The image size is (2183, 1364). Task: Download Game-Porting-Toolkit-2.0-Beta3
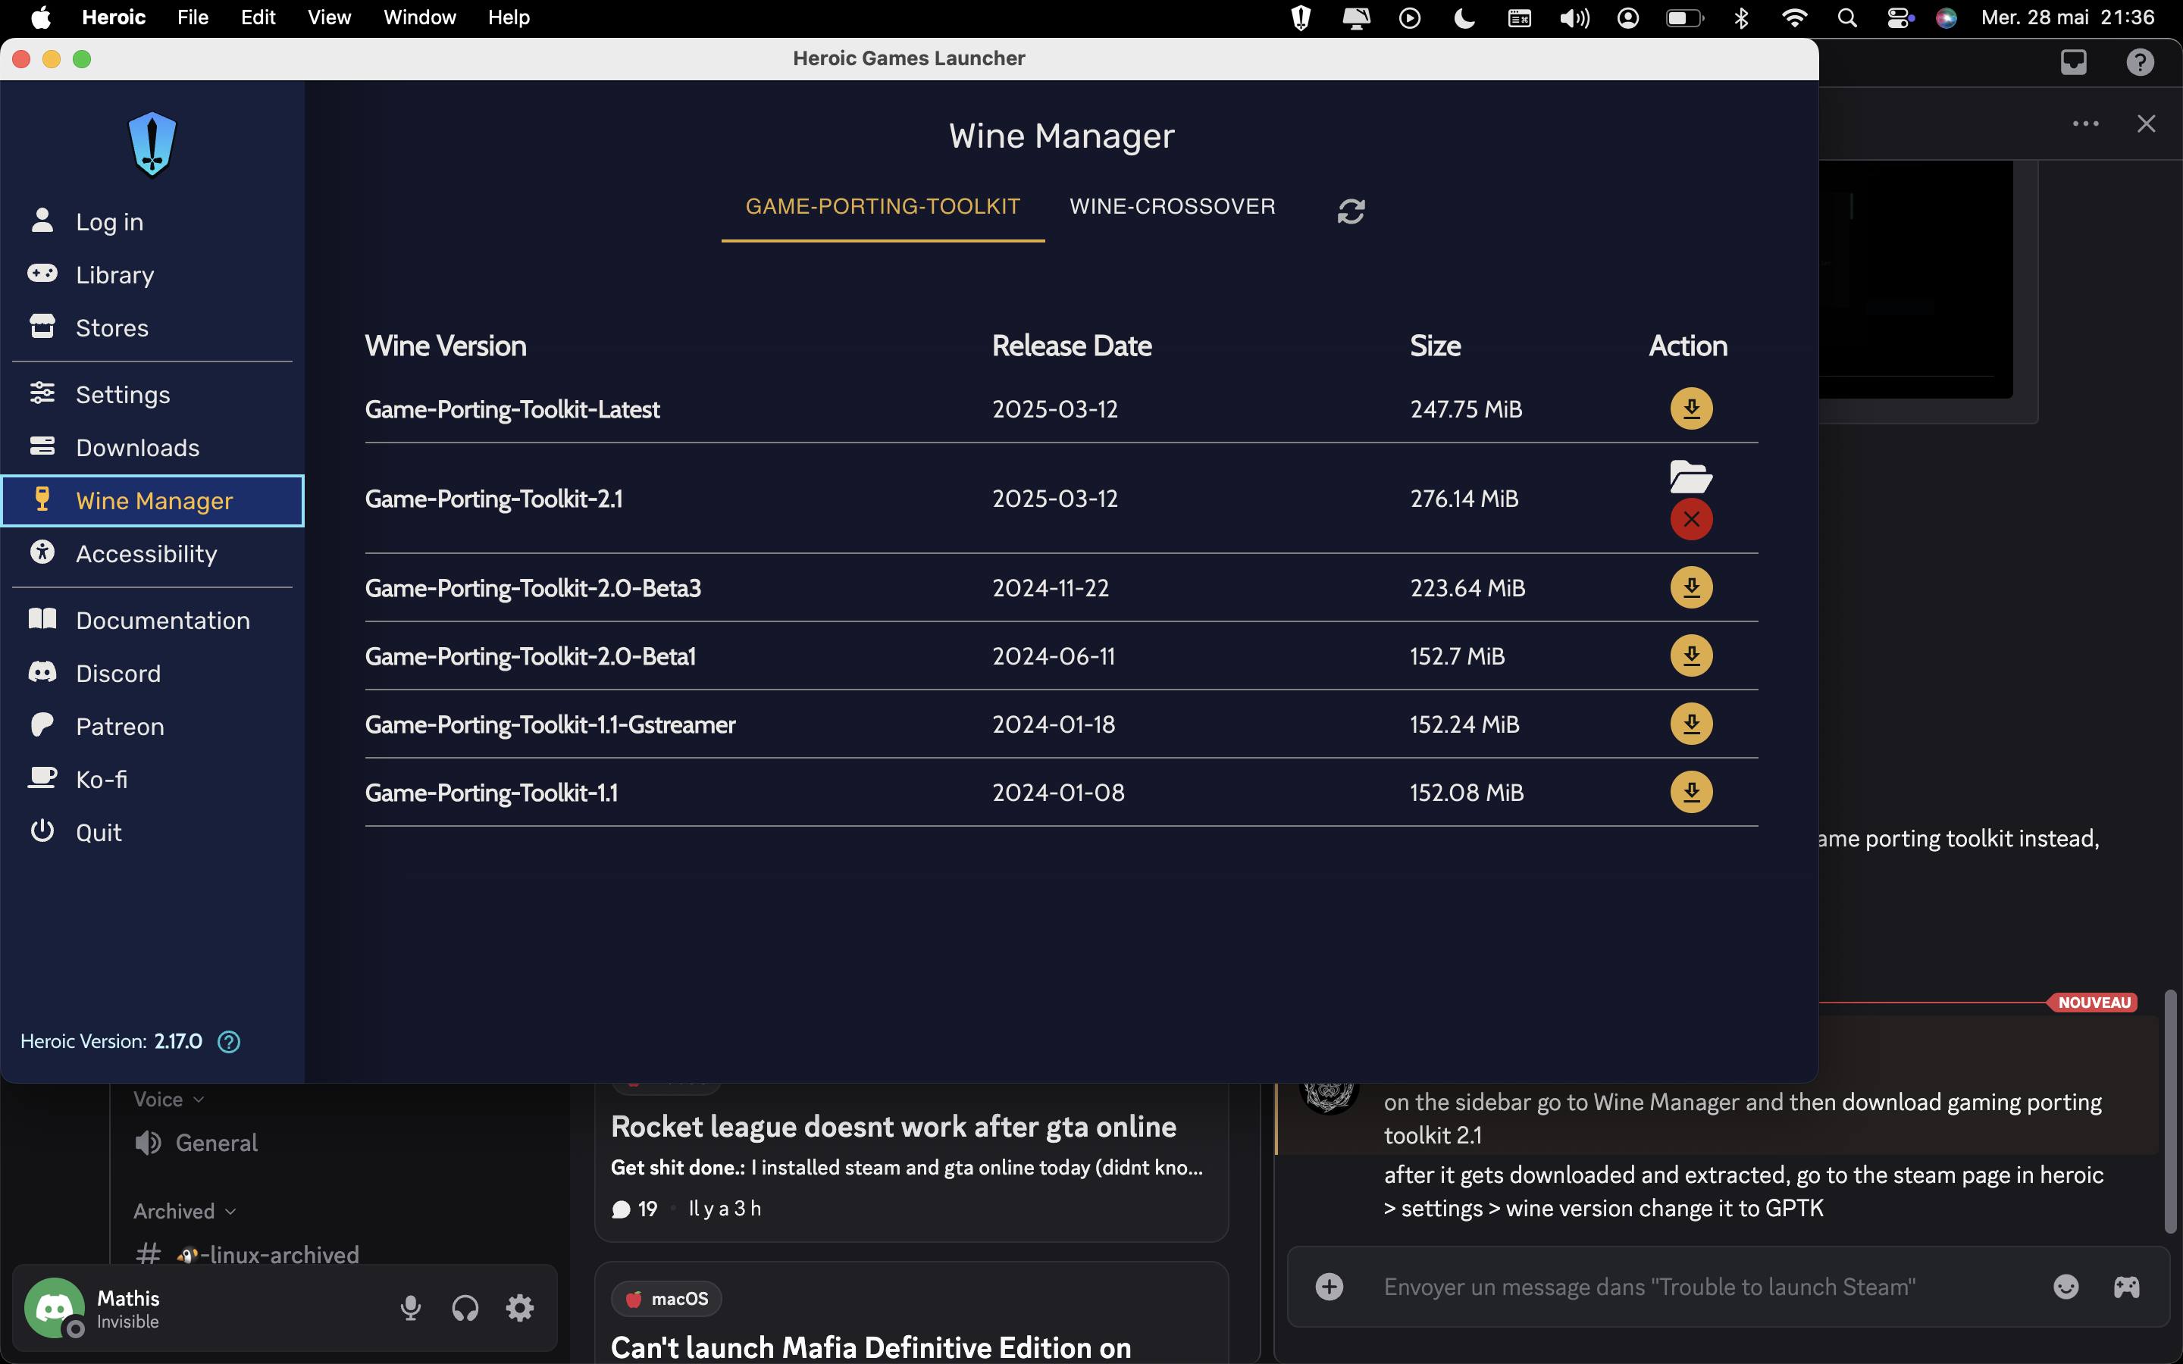[1691, 587]
